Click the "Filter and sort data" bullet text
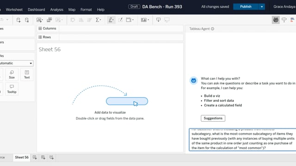Image resolution: width=296 pixels, height=166 pixels. 219,101
